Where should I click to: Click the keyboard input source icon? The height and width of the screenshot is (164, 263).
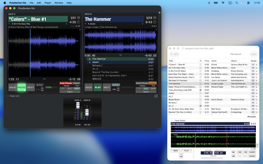(230, 3)
